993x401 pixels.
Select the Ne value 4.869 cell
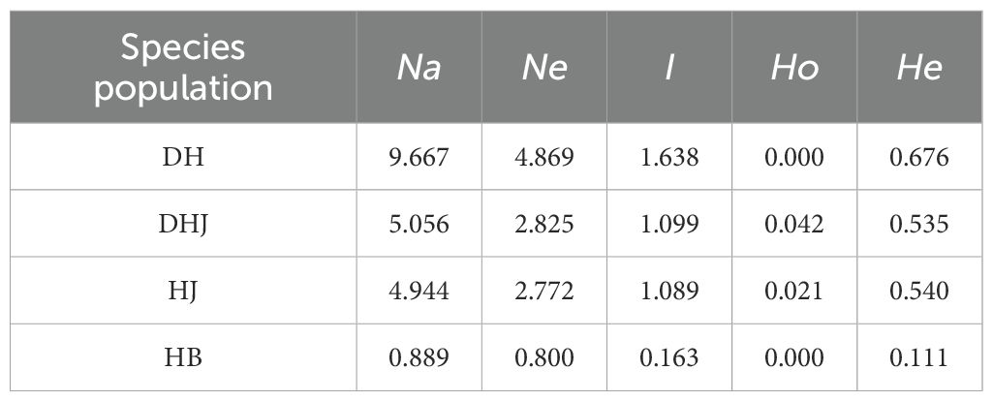point(543,156)
